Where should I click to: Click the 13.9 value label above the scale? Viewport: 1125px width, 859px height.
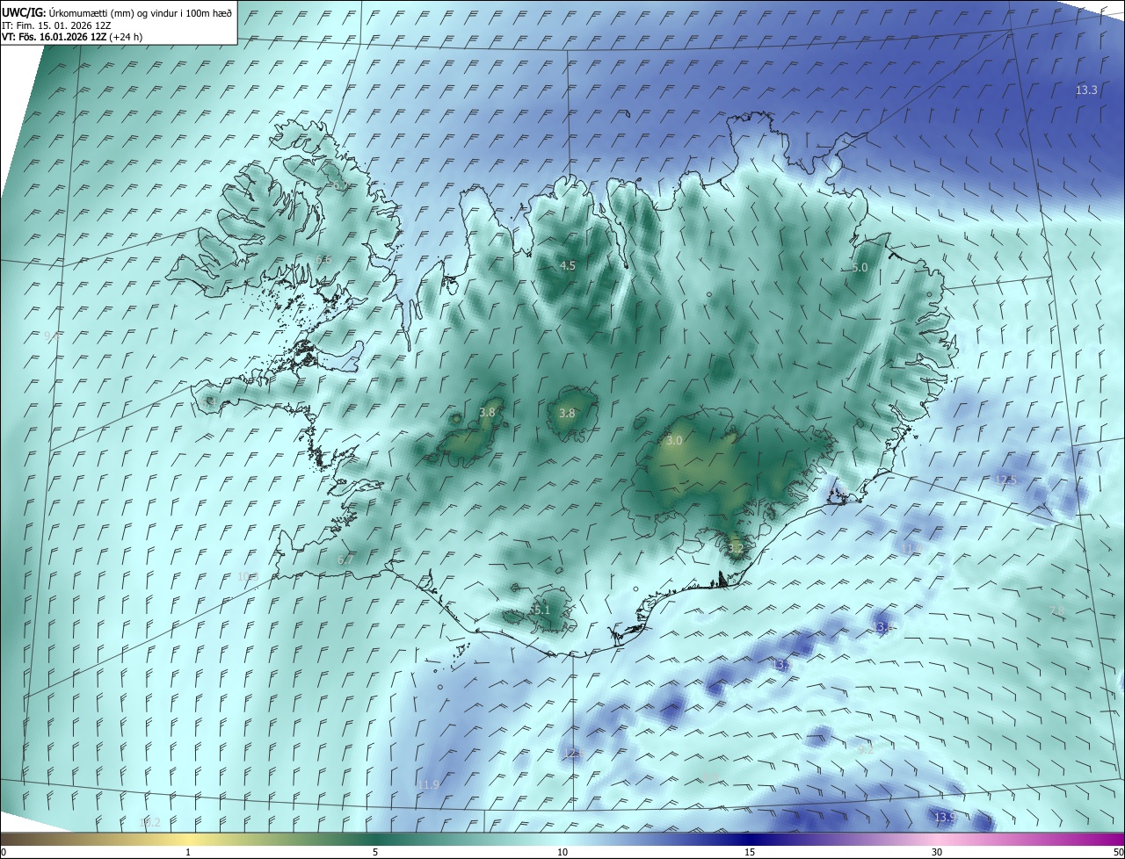pos(944,817)
